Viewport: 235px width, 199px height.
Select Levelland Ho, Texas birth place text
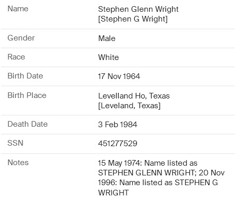tap(134, 96)
